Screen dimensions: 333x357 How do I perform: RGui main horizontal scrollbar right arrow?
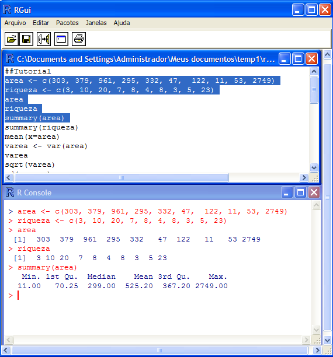tap(317, 350)
